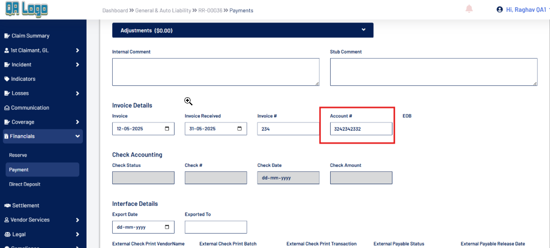
Task: Collapse the Financials sidebar menu
Action: tap(77, 136)
